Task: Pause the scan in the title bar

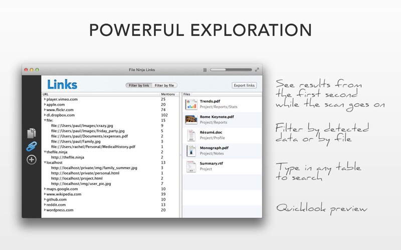Action: [205, 70]
